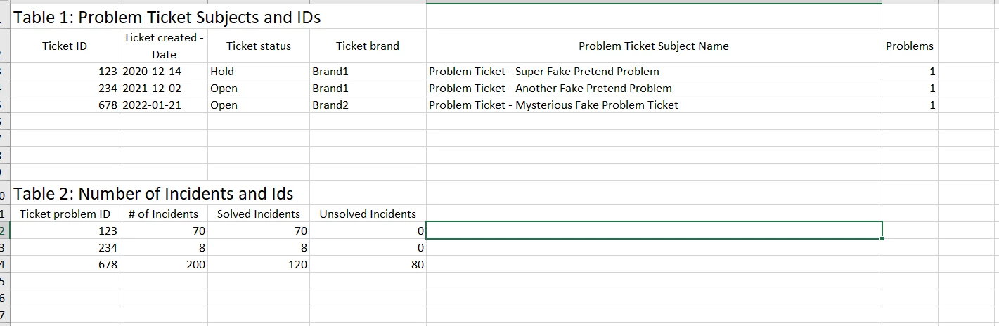Select the 'Problems' header cell
Screen dimensions: 999x326
click(910, 46)
